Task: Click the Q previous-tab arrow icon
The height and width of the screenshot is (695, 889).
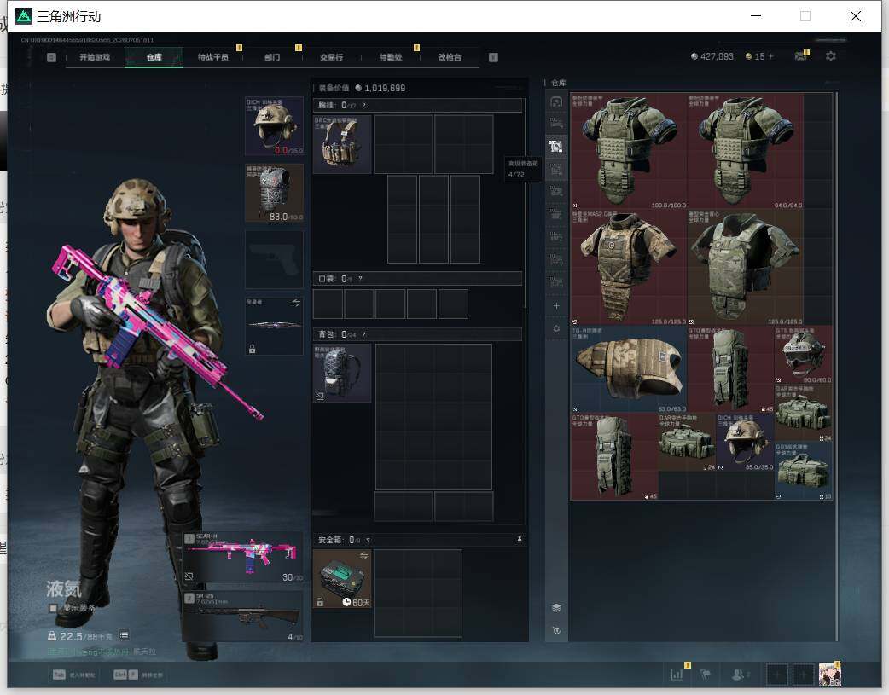Action: [x=51, y=57]
